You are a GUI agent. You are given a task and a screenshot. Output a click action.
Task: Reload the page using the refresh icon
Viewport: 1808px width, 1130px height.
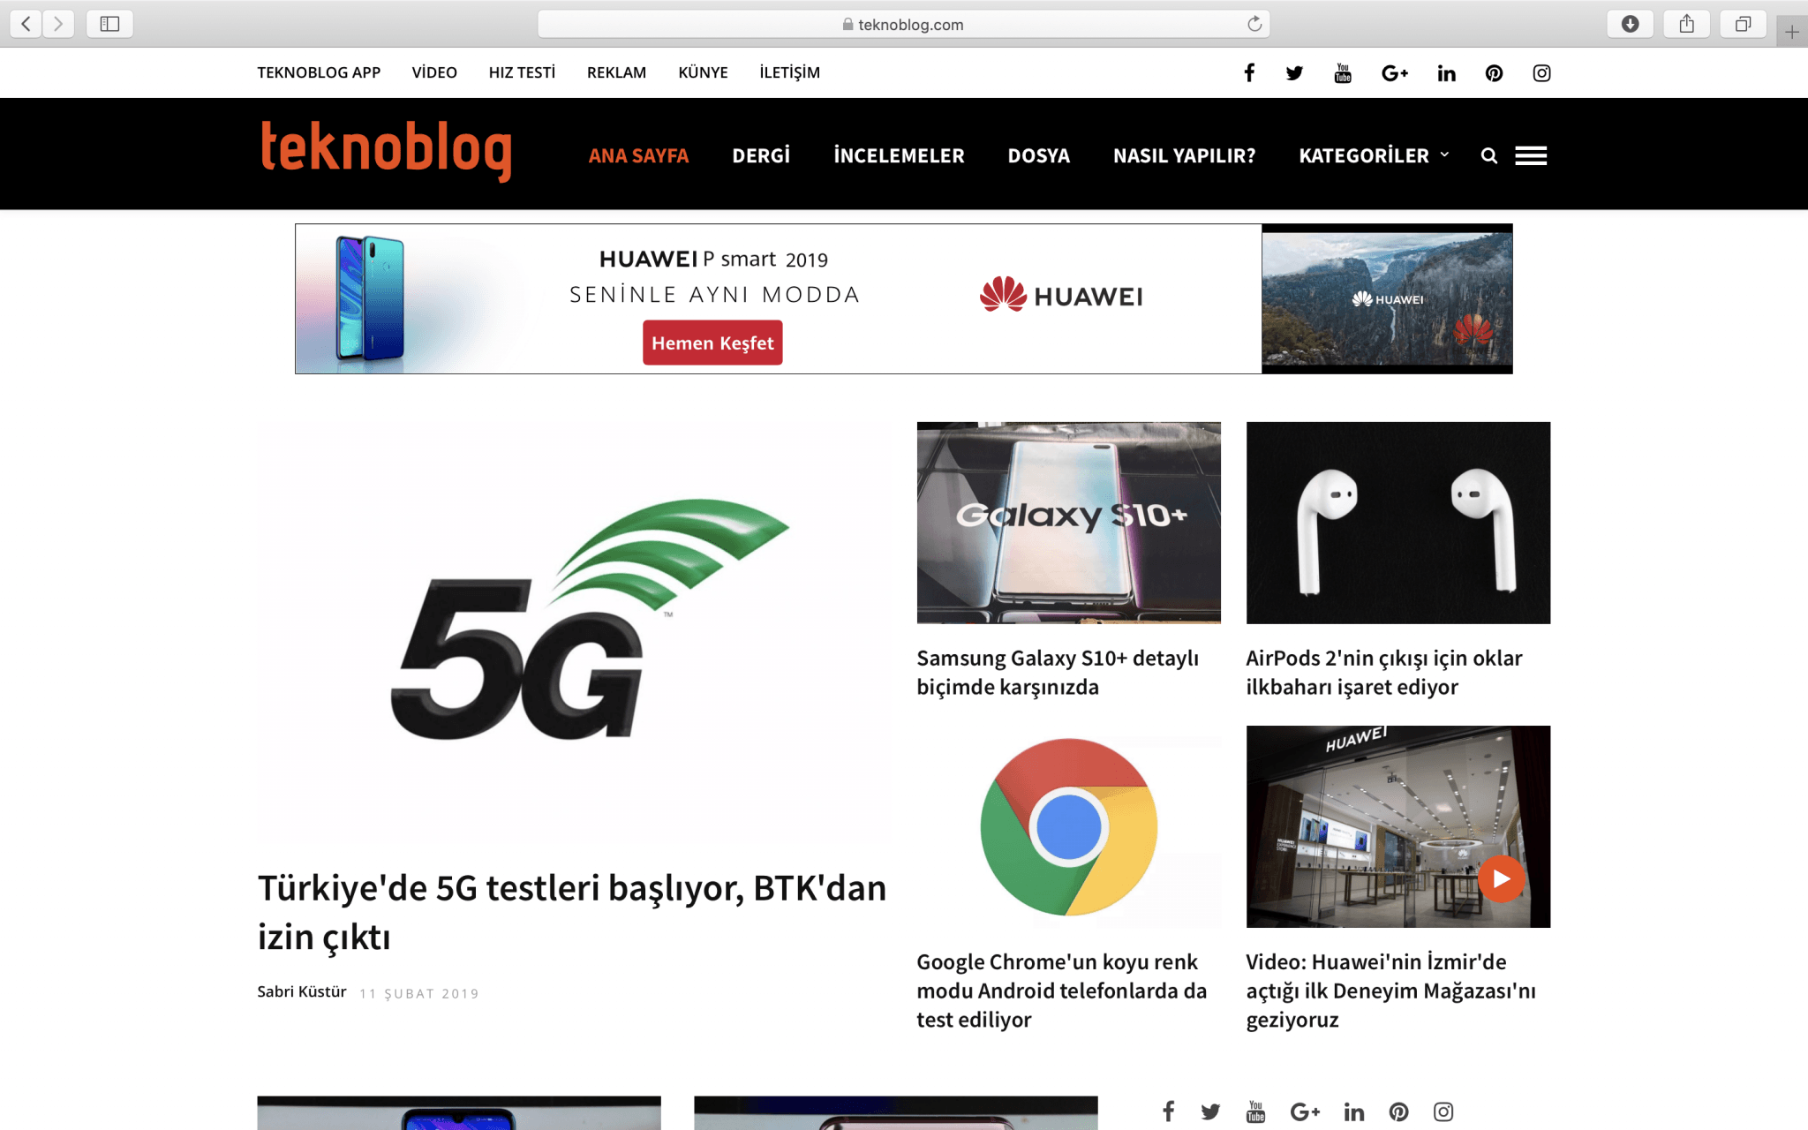(x=1254, y=24)
